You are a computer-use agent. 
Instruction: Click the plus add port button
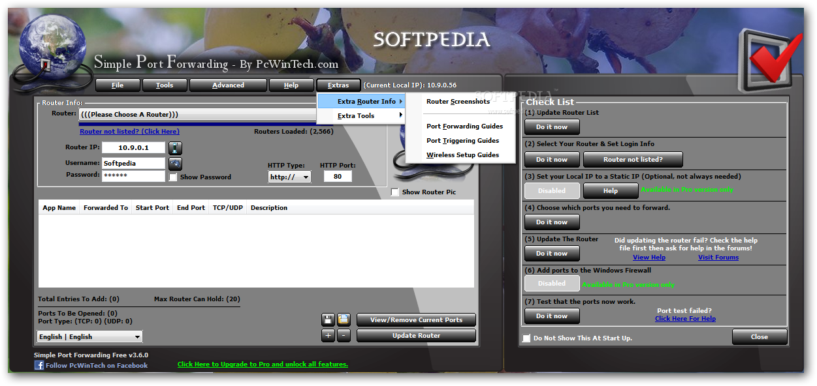pos(328,336)
